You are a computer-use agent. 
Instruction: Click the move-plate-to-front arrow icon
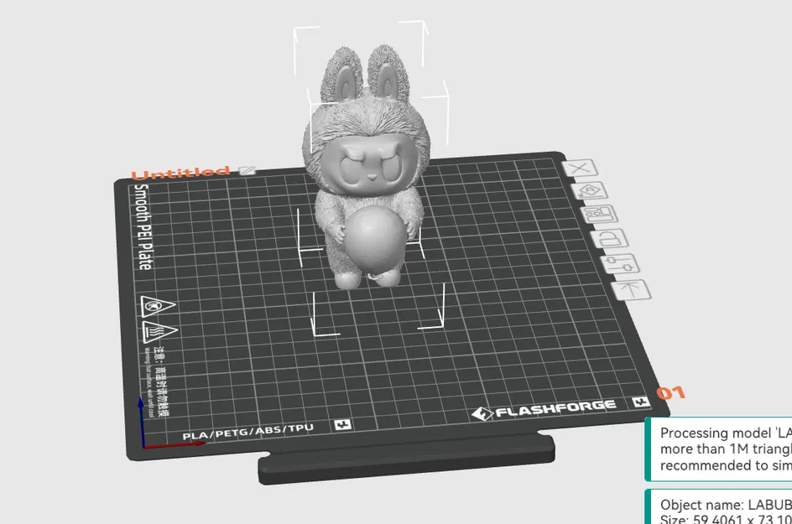pos(631,290)
